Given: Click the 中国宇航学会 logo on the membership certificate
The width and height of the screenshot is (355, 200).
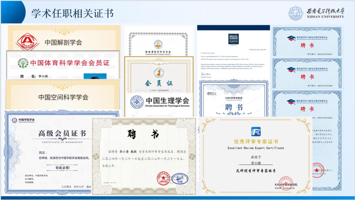Looking at the screenshot, I should coord(15,120).
